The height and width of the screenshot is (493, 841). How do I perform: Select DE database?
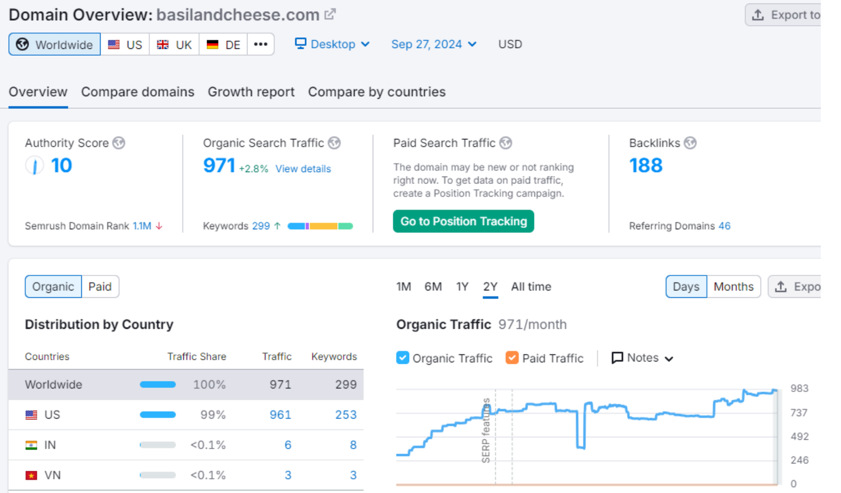(223, 44)
